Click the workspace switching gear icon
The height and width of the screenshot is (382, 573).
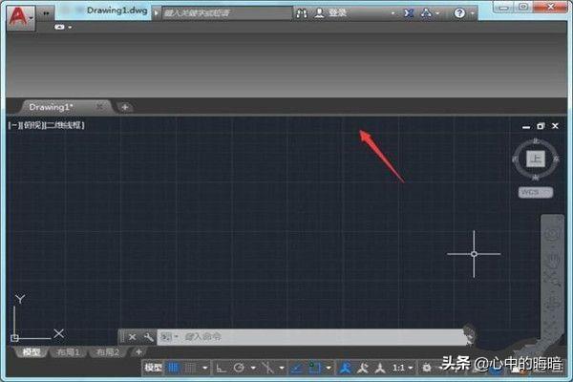click(x=425, y=368)
